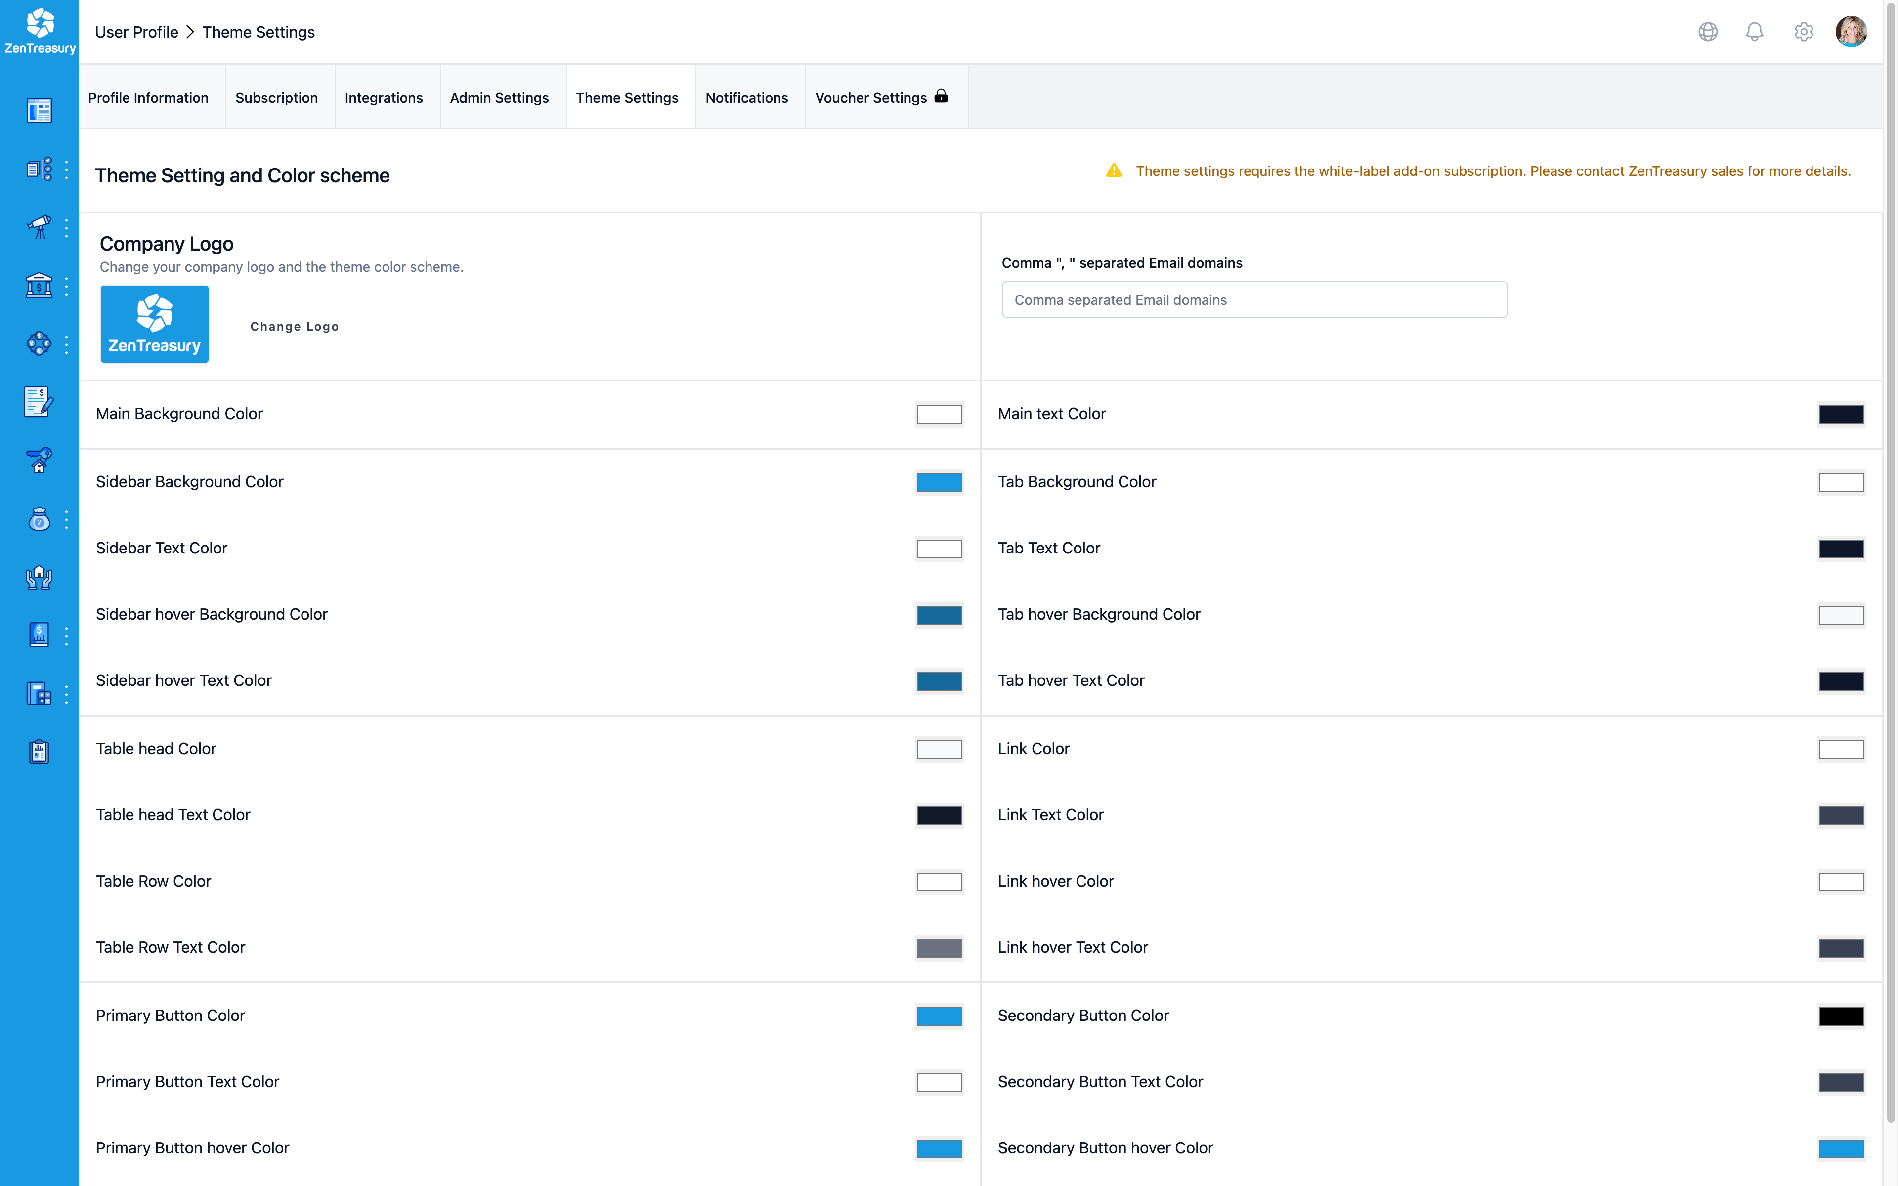
Task: Open the currency exchange circle sidebar icon
Action: pyautogui.click(x=39, y=343)
